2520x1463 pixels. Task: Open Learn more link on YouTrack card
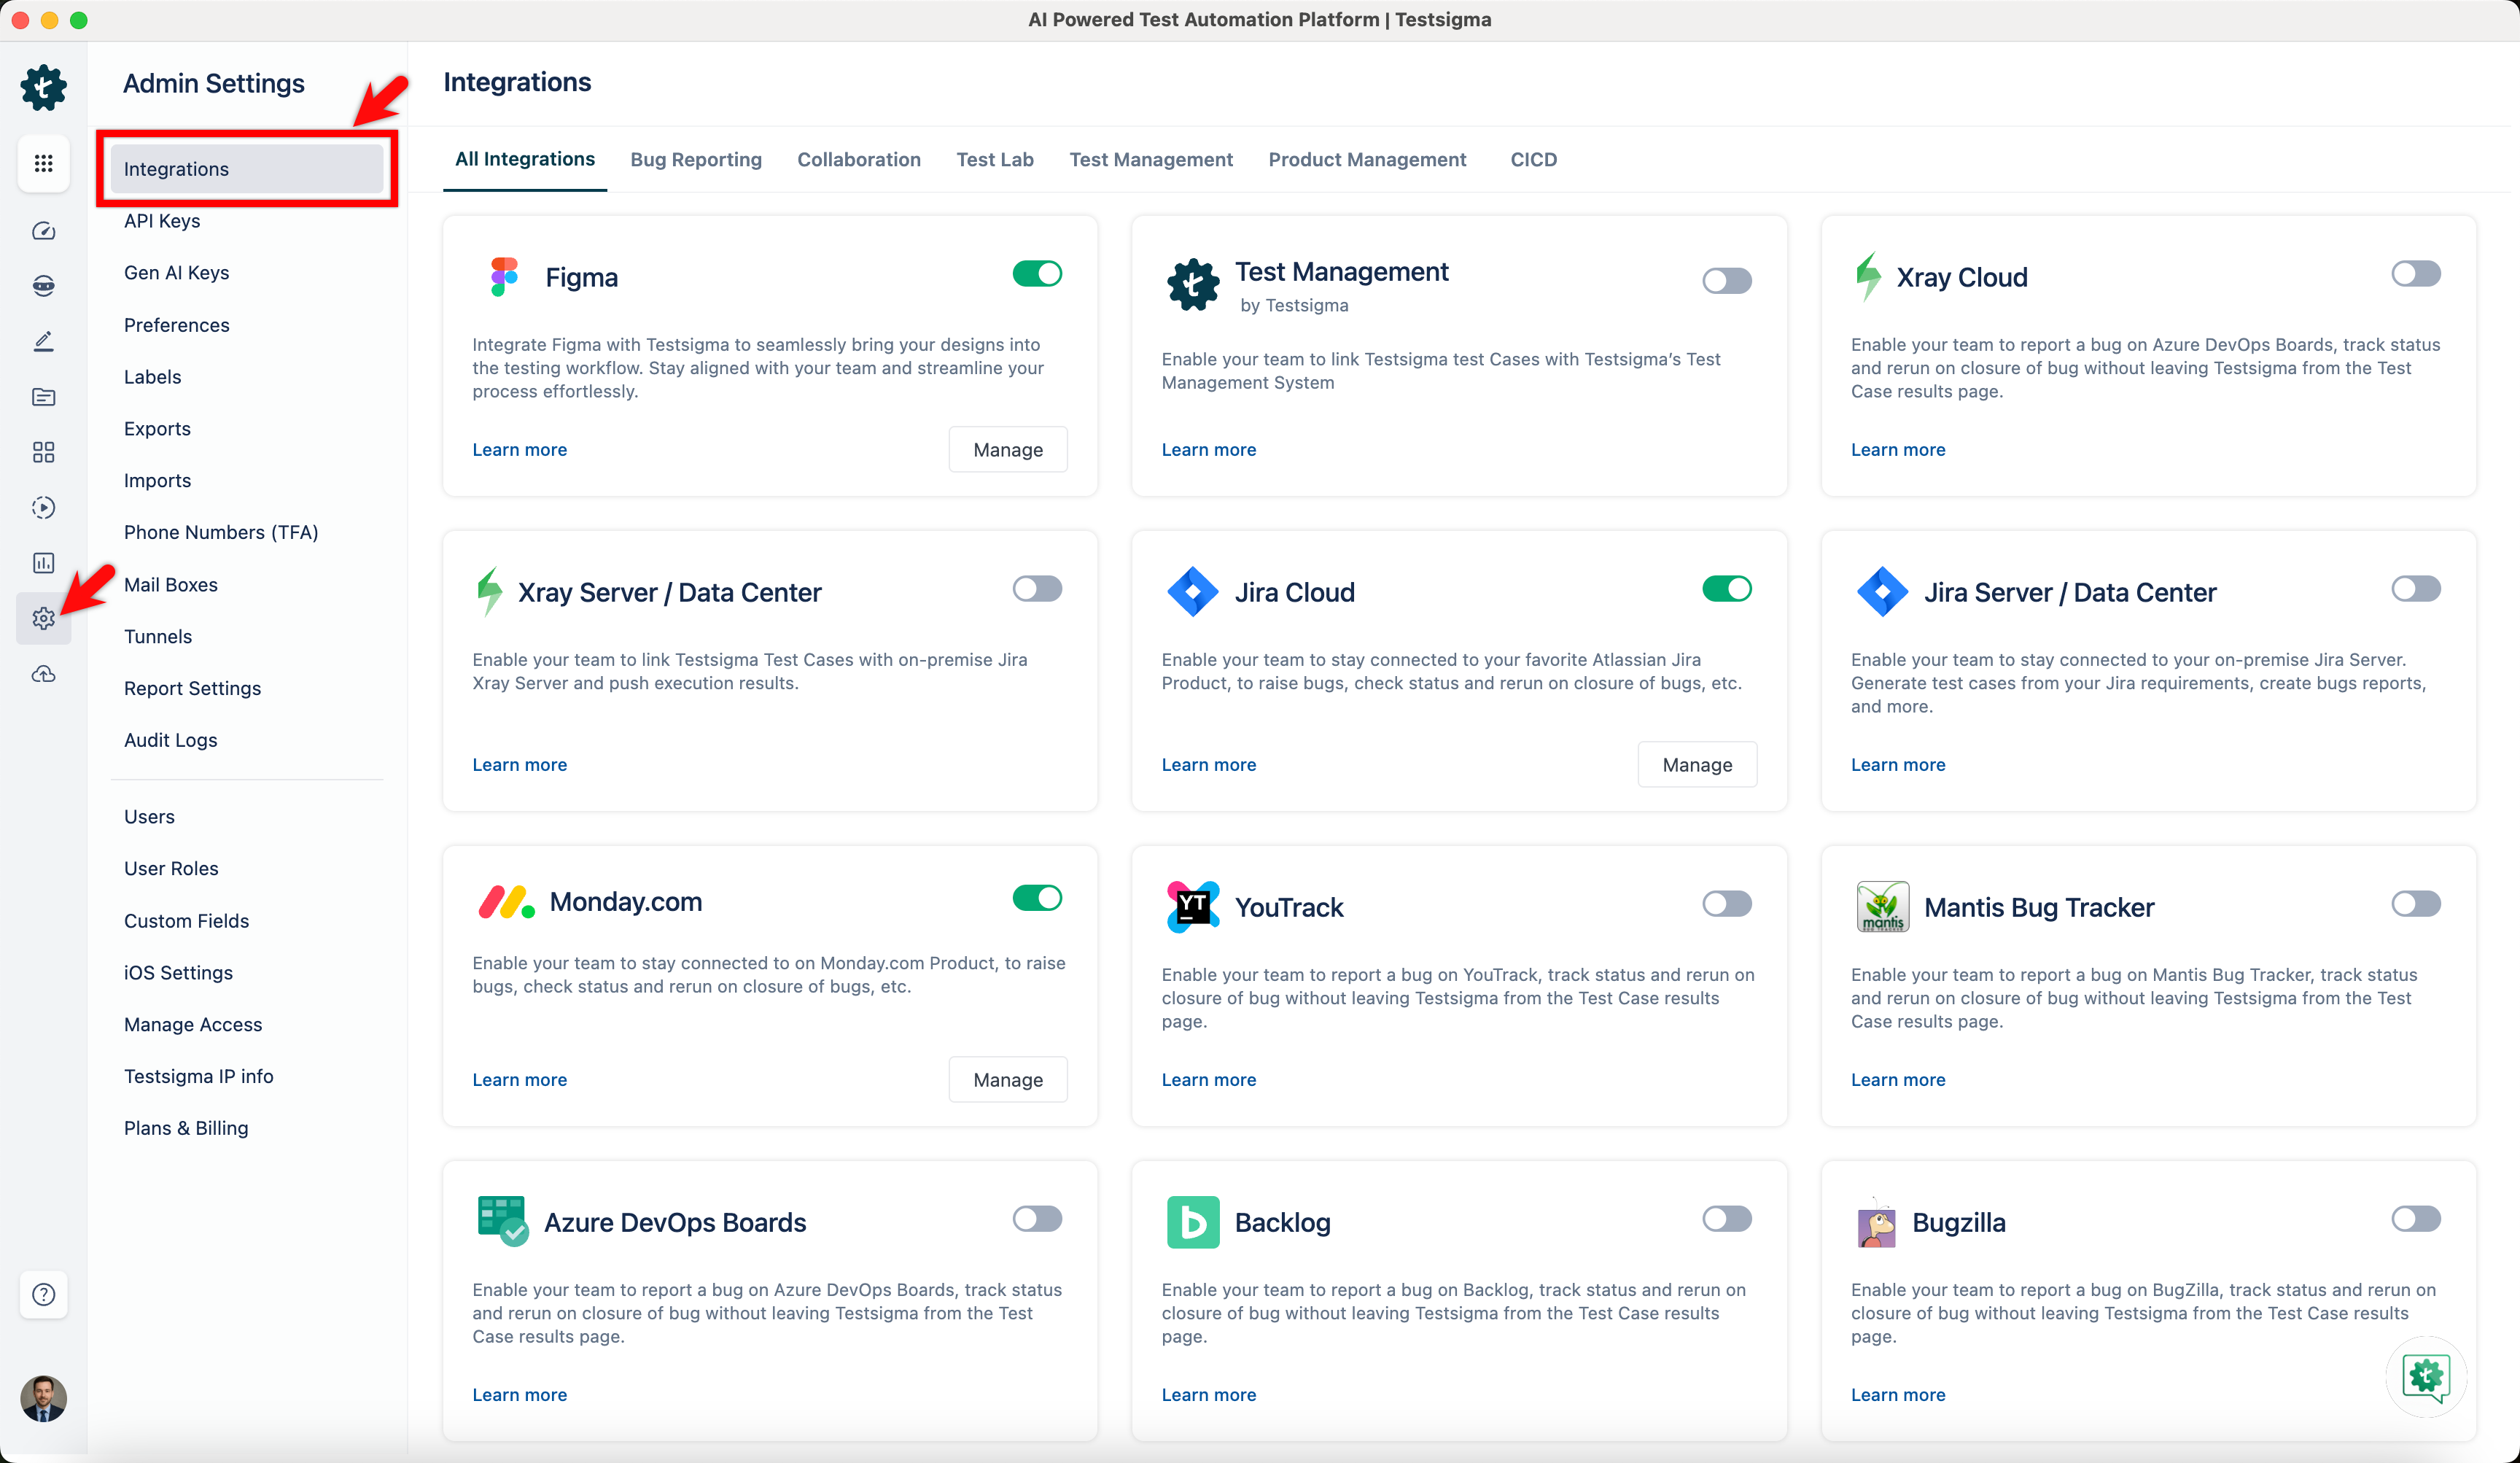click(1208, 1079)
